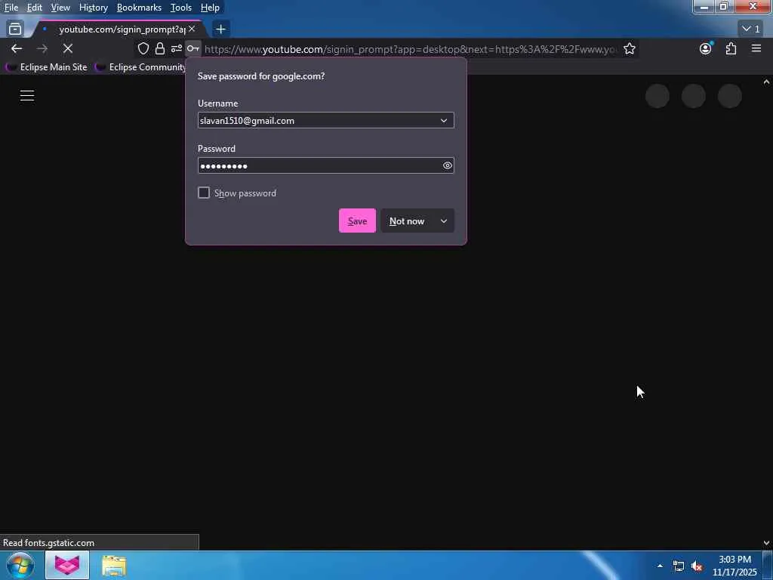Click the scroll up arrow on page scrollbar
Image resolution: width=773 pixels, height=580 pixels.
766,82
